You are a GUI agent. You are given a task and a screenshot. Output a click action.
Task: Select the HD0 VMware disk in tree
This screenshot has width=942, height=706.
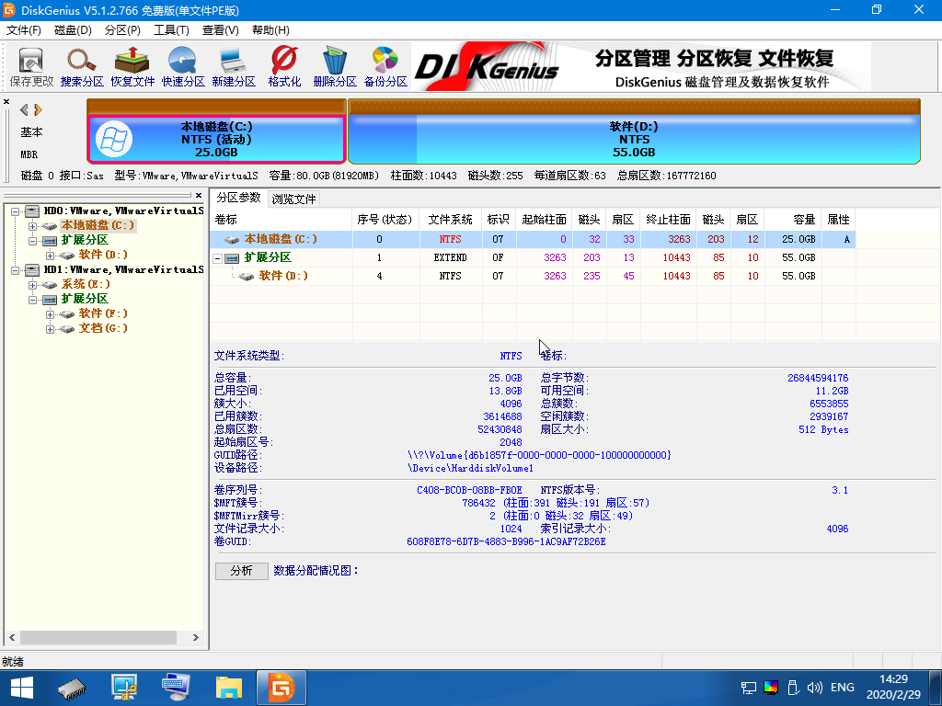[123, 211]
